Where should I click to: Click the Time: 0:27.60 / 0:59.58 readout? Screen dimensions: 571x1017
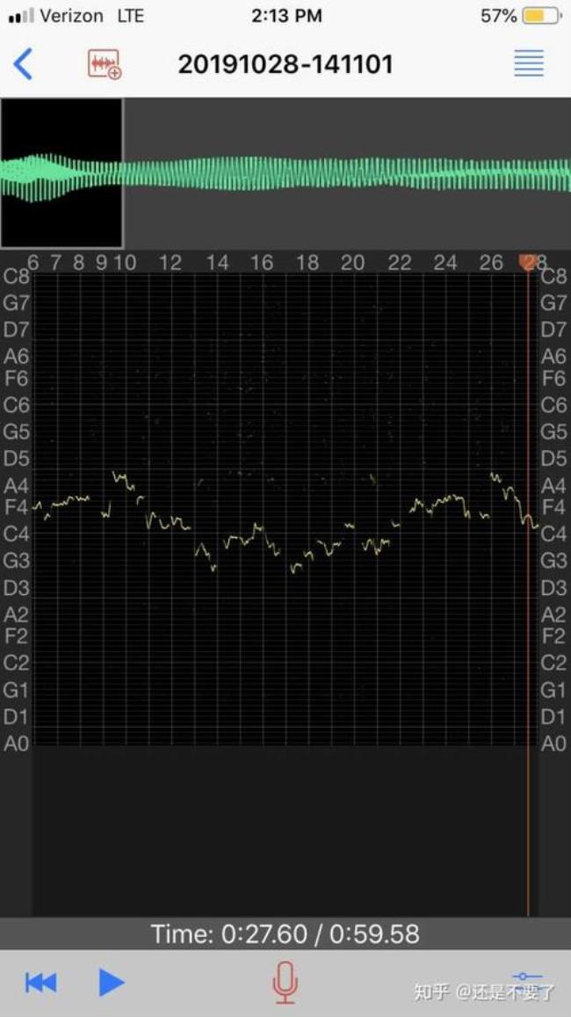(x=285, y=934)
